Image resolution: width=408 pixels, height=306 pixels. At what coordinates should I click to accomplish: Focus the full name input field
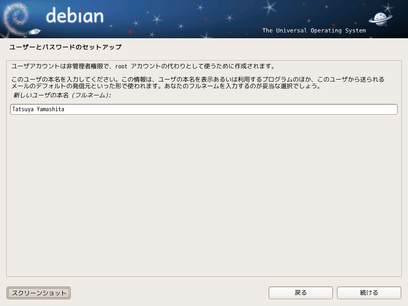pyautogui.click(x=204, y=109)
